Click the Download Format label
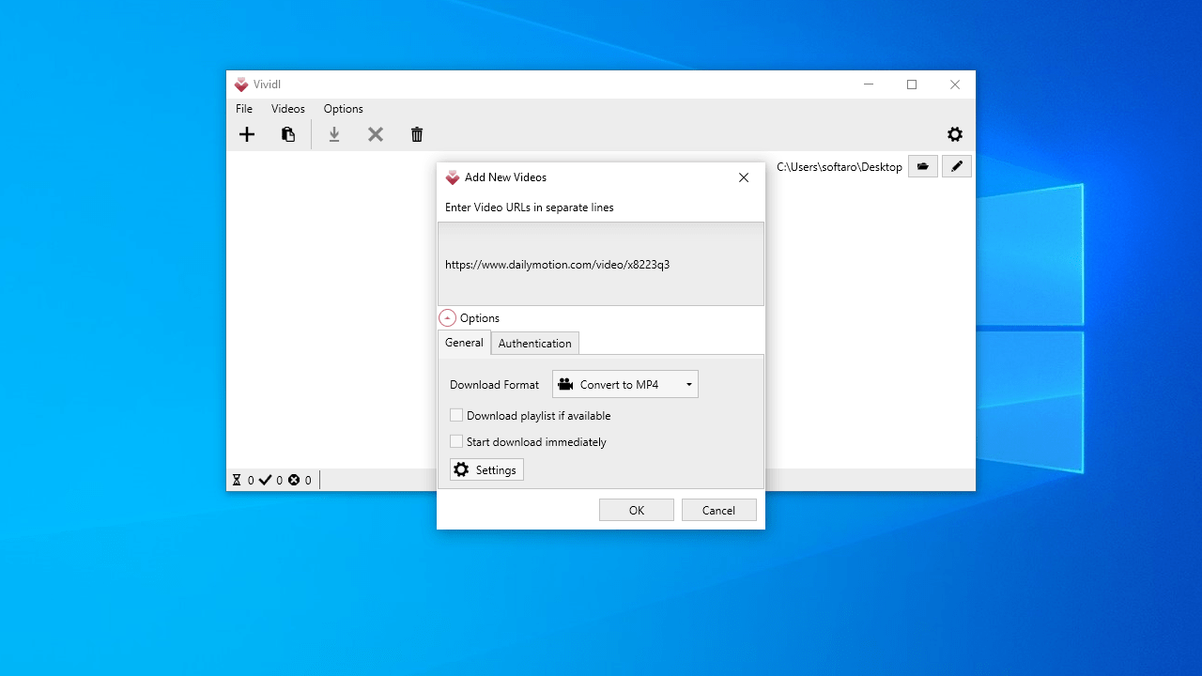Viewport: 1202px width, 676px height. pos(495,385)
